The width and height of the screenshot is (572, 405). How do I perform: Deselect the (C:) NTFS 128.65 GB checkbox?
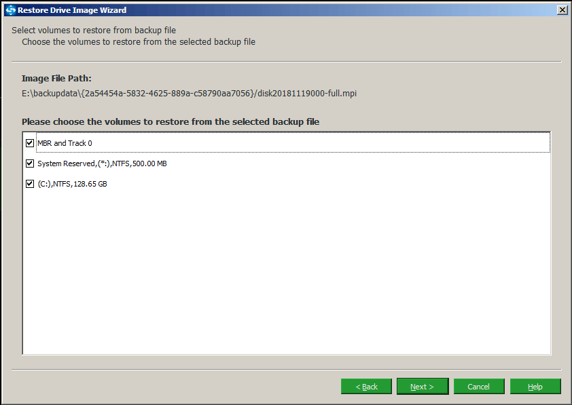(x=30, y=184)
